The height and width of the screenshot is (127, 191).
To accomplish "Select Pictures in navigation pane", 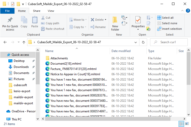I will (19, 79).
